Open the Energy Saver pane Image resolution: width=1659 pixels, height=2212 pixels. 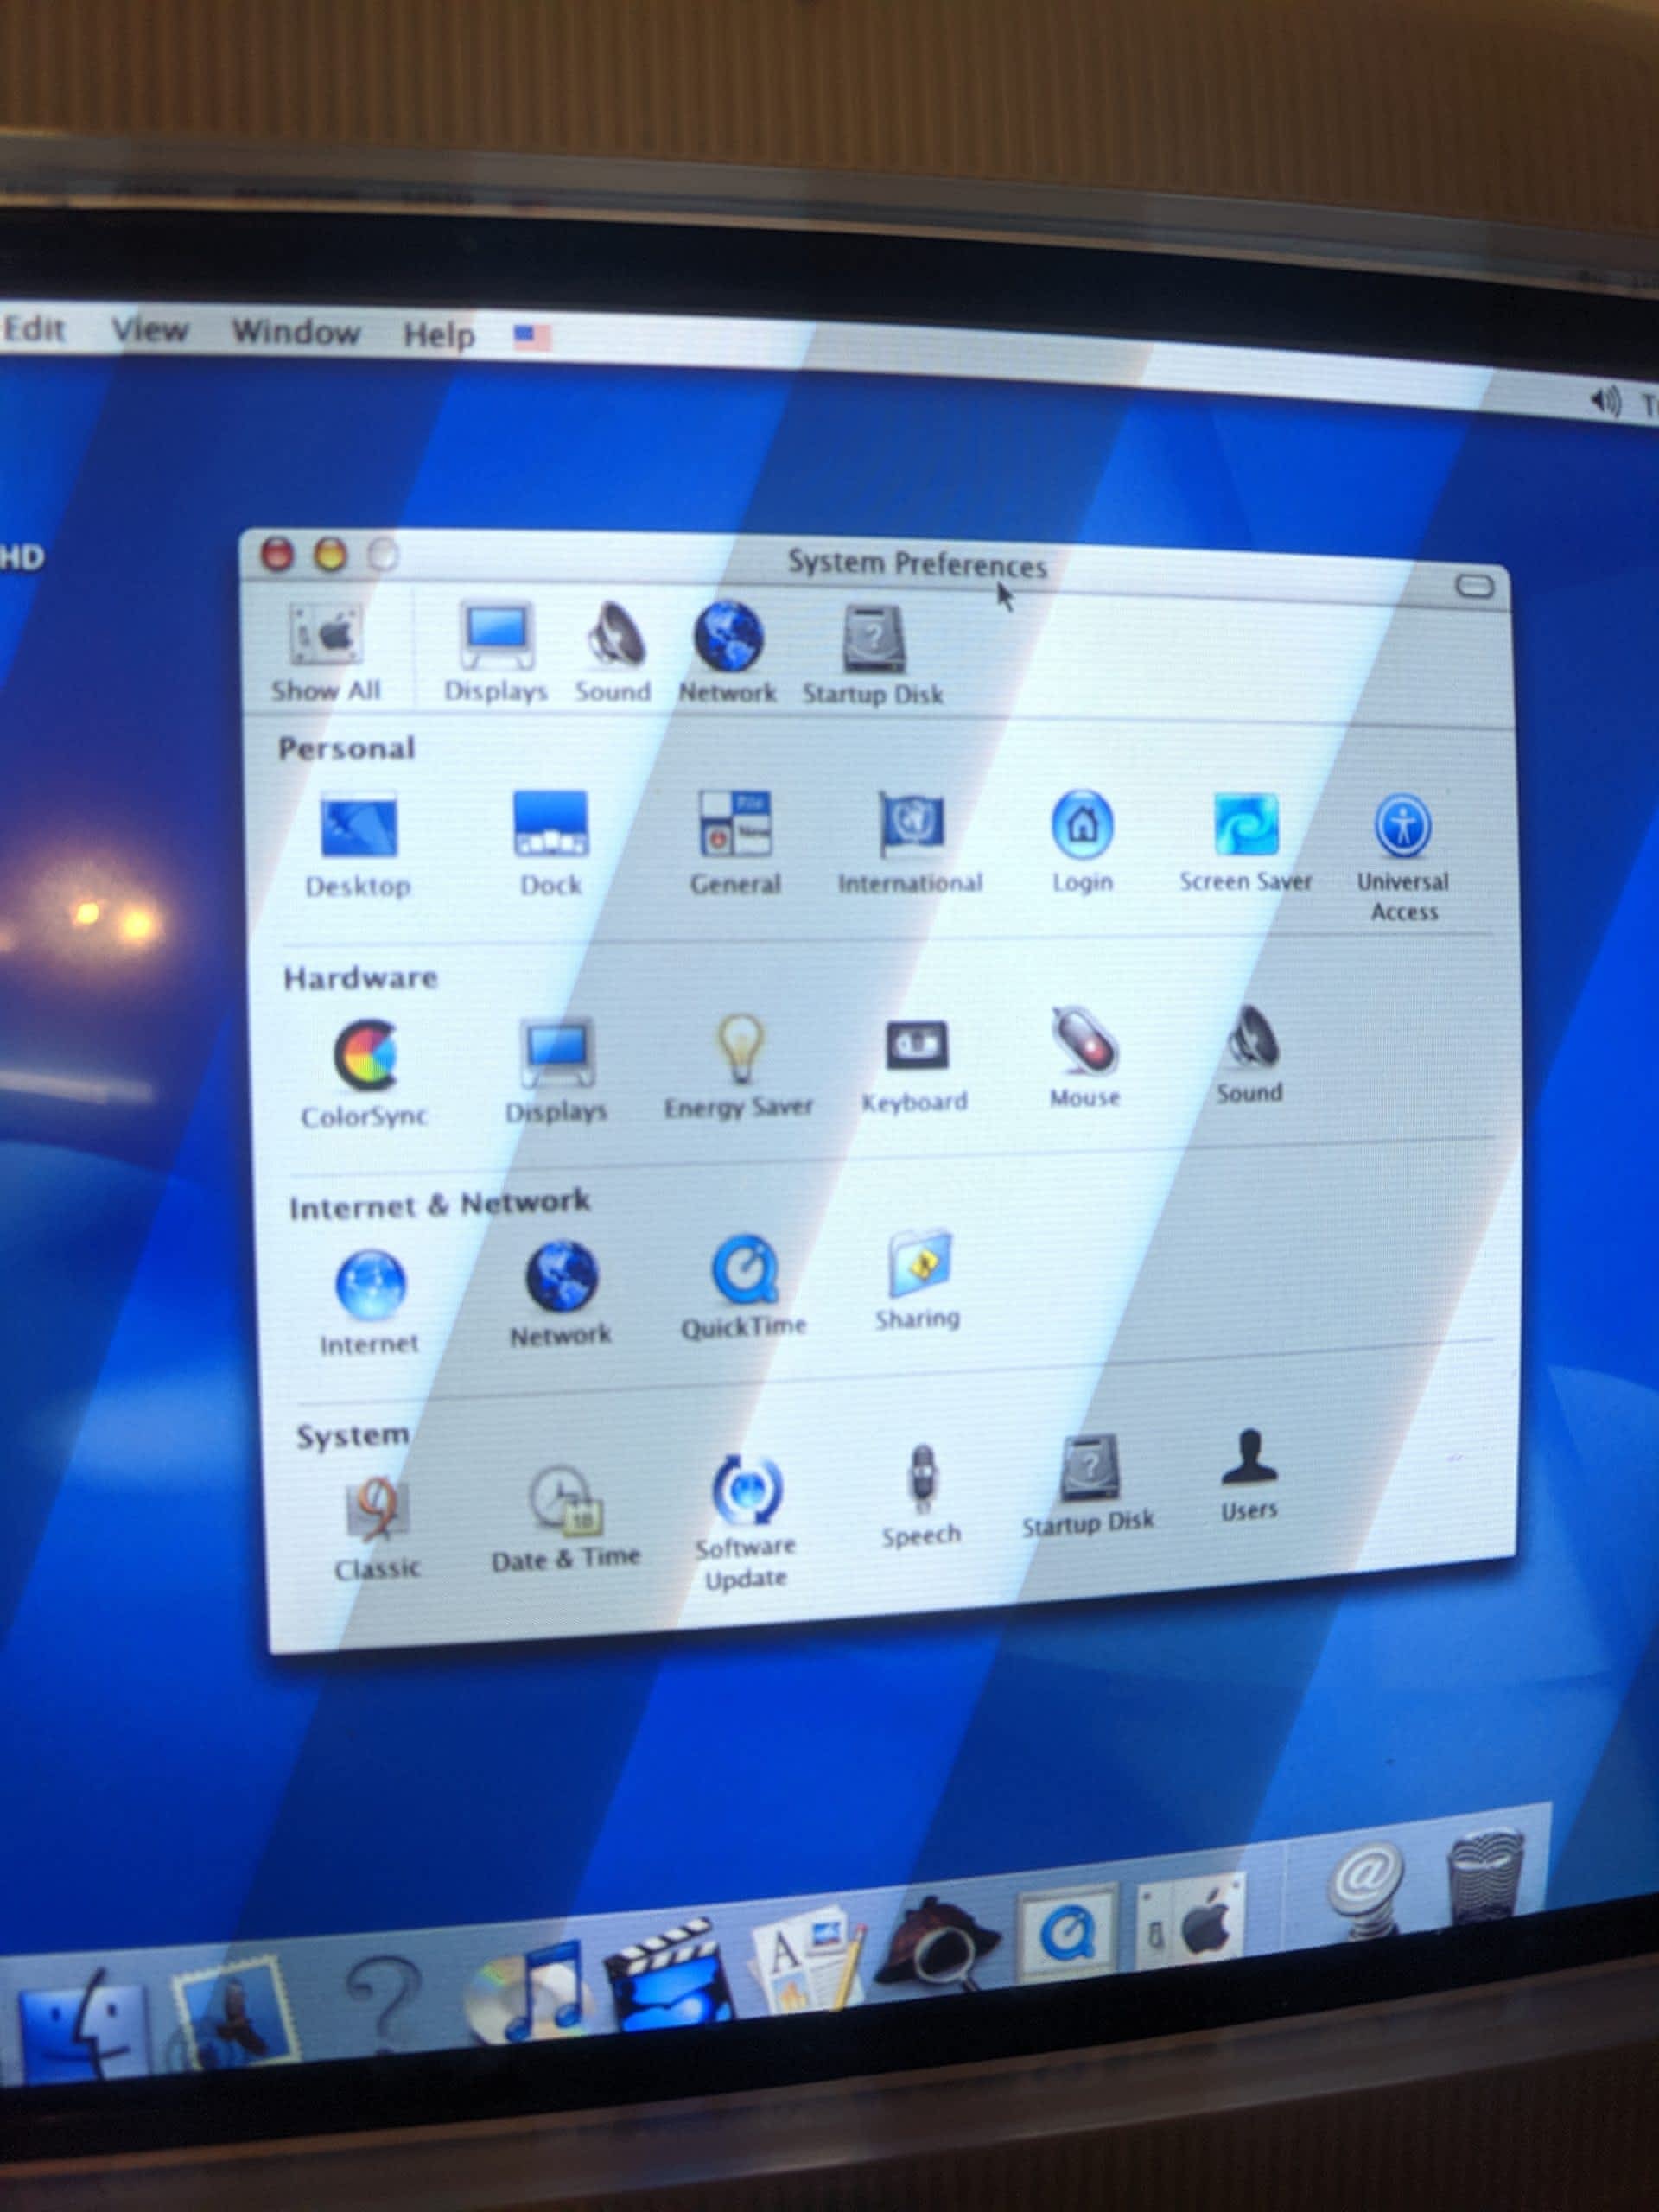point(740,1049)
